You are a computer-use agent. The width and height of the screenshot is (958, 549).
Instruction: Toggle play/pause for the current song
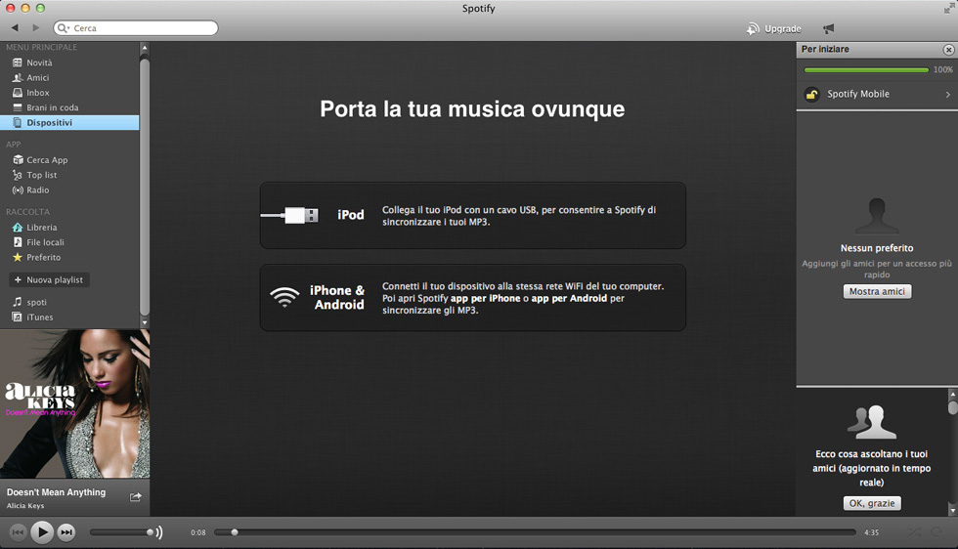(42, 532)
